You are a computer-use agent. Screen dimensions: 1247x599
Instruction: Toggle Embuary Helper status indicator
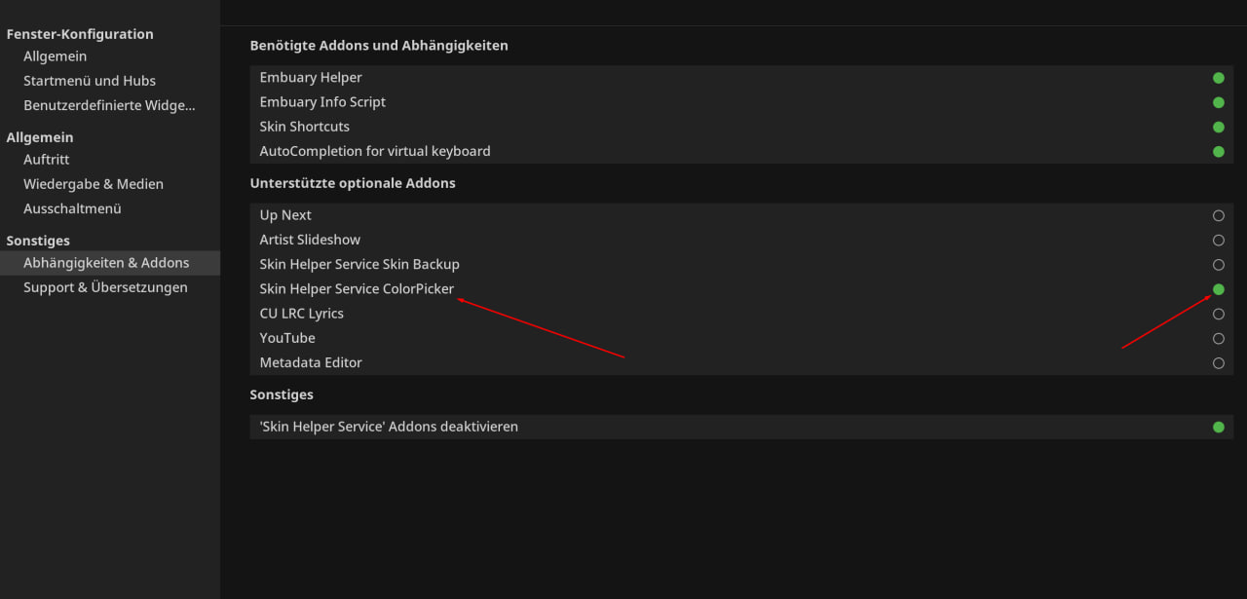tap(1218, 78)
